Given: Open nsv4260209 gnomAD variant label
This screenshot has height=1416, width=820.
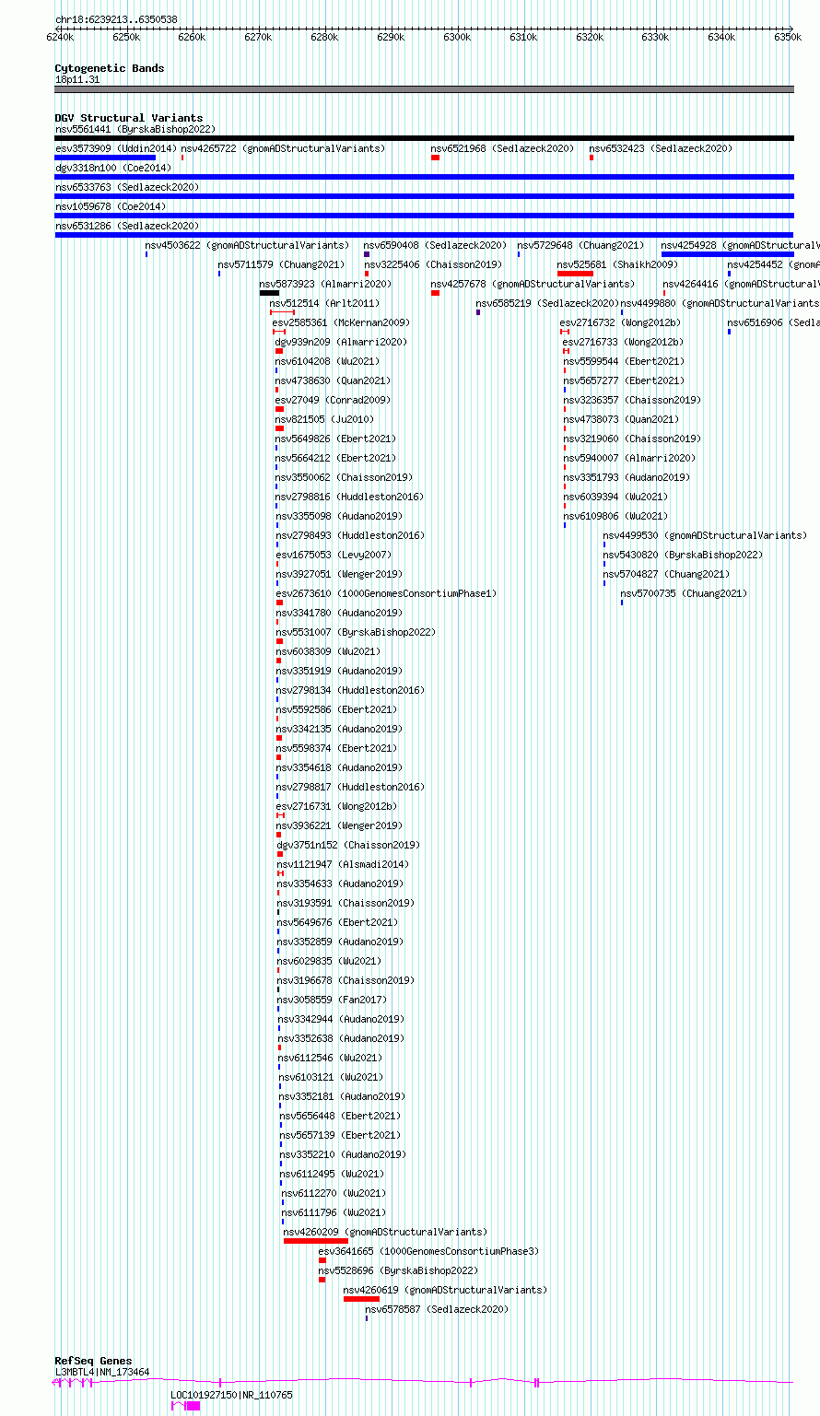Looking at the screenshot, I should point(385,1232).
